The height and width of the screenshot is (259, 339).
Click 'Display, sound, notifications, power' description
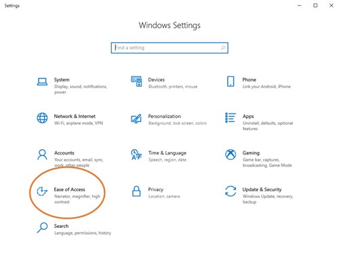coord(81,89)
